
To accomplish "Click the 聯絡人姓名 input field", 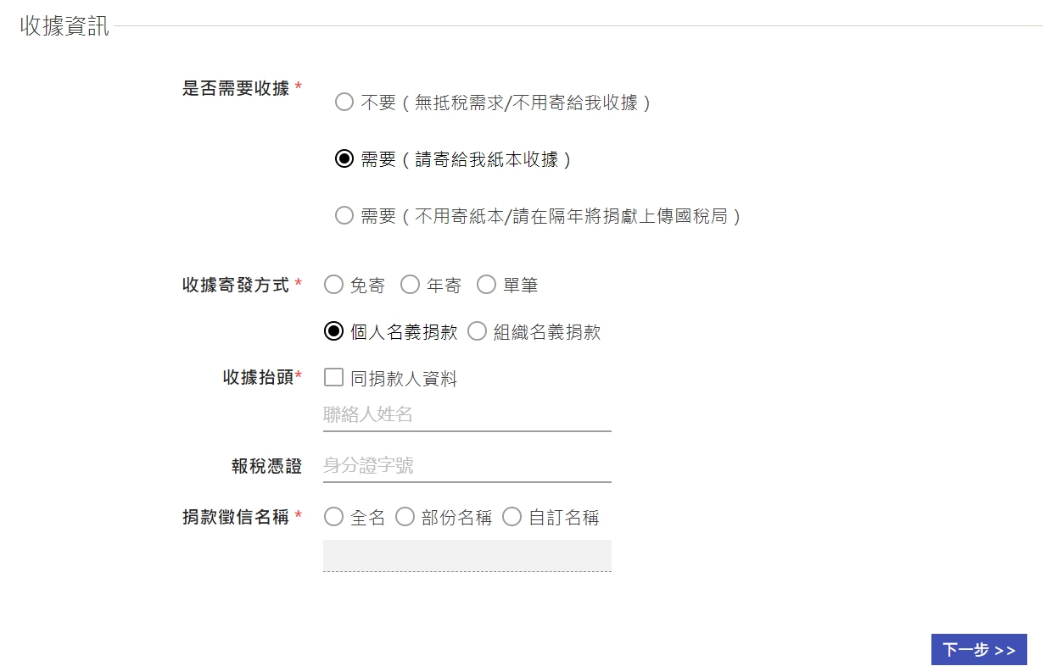I will click(x=467, y=415).
